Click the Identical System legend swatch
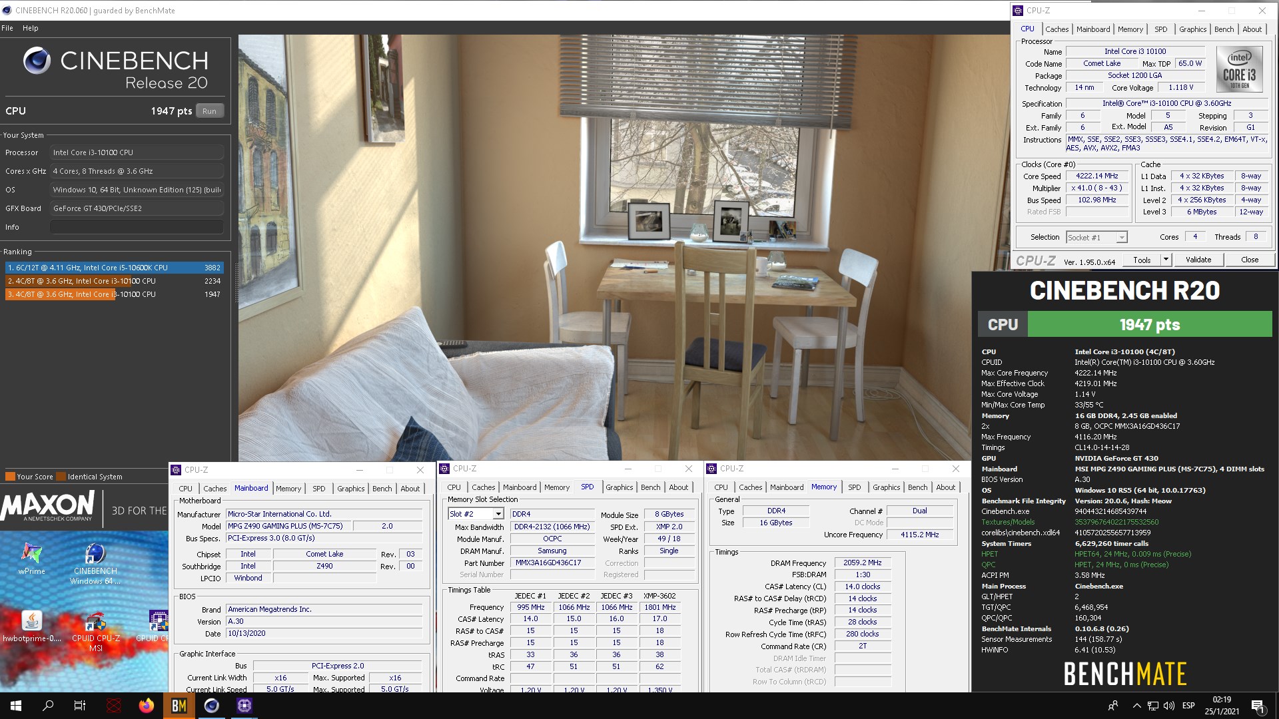Image resolution: width=1279 pixels, height=719 pixels. 61,477
